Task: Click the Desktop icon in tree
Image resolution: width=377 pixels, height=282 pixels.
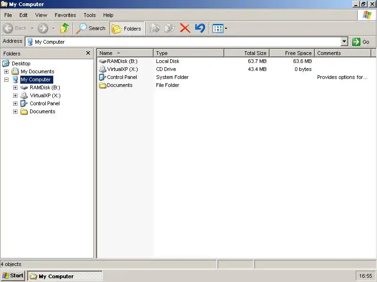Action: (x=6, y=63)
